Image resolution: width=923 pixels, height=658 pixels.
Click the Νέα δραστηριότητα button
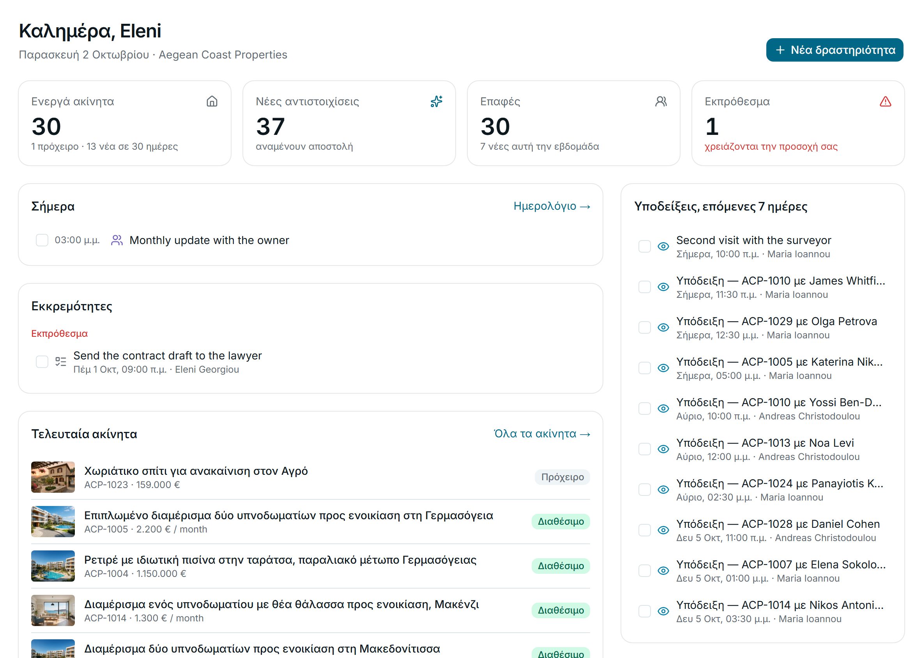tap(835, 50)
